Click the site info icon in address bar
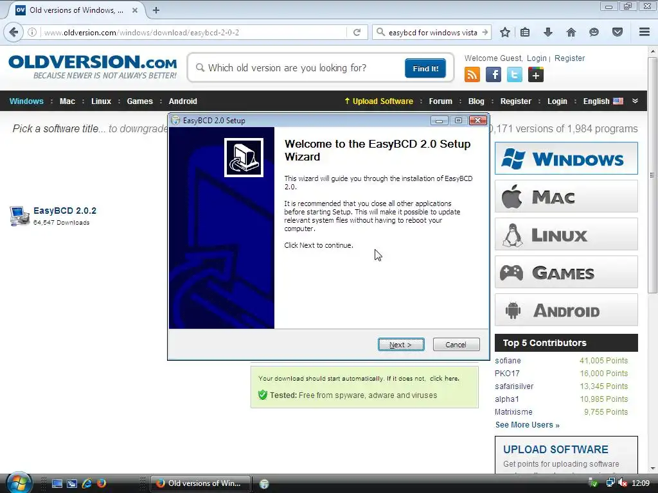This screenshot has height=493, width=658. click(32, 32)
